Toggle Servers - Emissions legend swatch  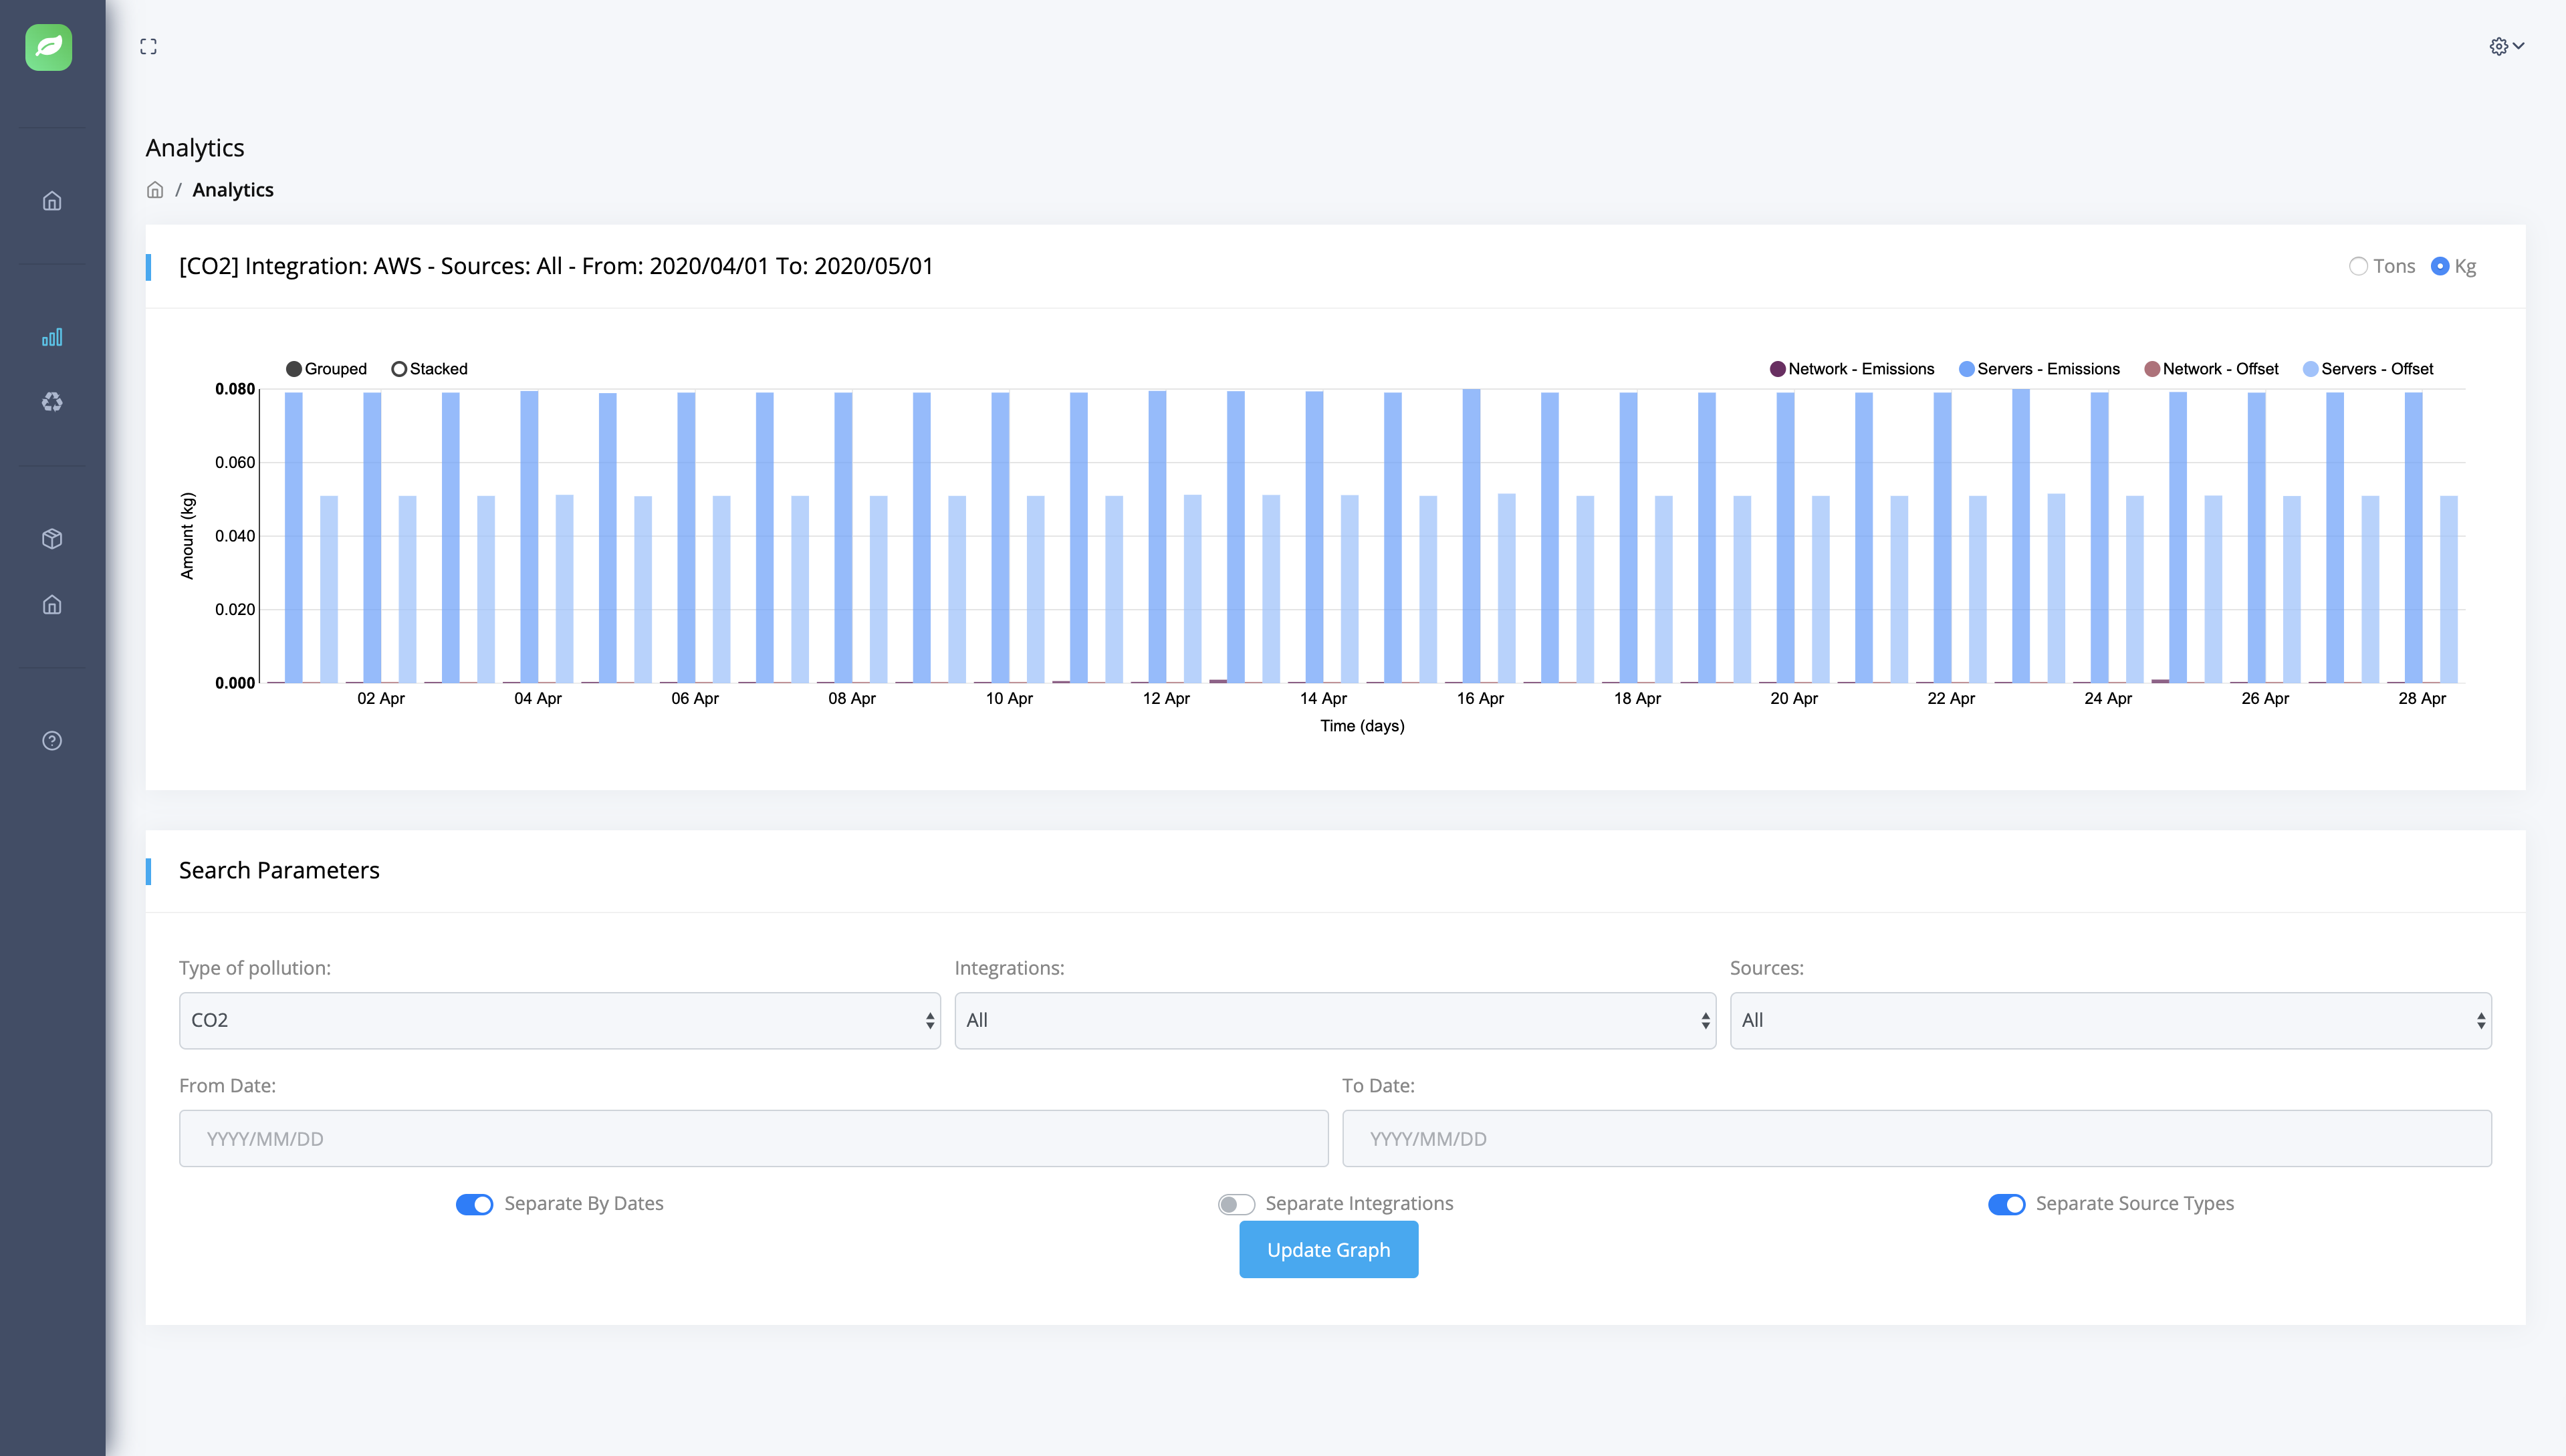tap(1966, 369)
